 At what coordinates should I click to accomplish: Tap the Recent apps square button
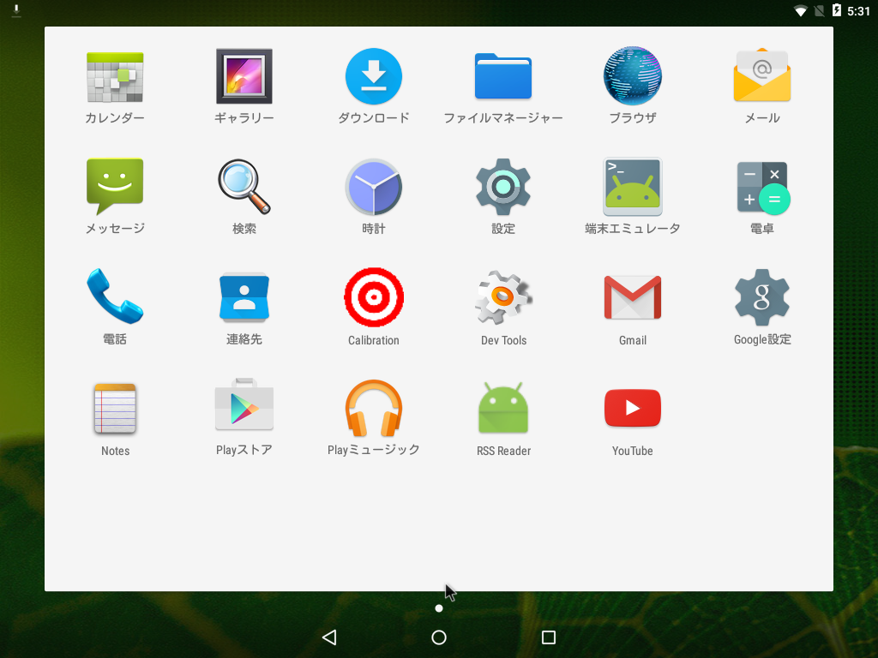pyautogui.click(x=549, y=637)
